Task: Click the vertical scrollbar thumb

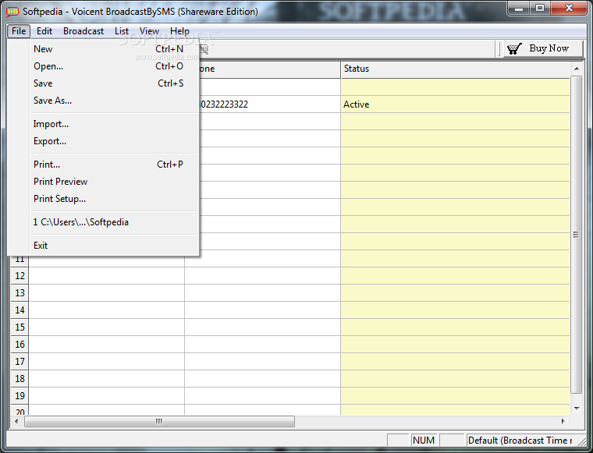Action: 577,235
